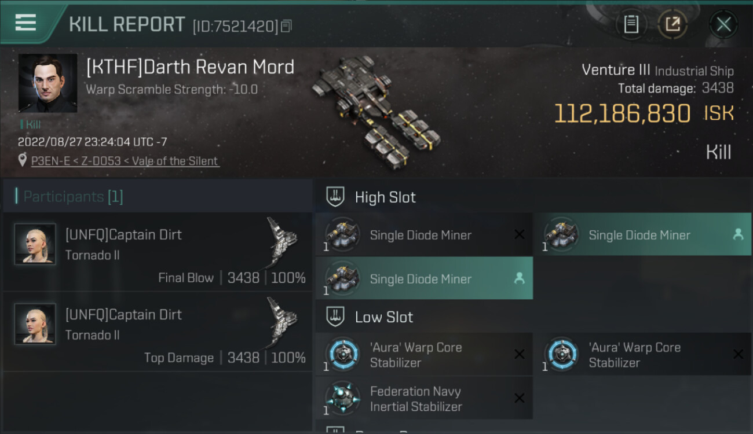Click the clipboard report icon
The image size is (753, 434).
click(x=631, y=24)
